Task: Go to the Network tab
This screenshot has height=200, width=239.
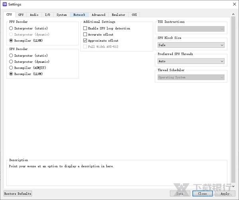Action: [x=79, y=15]
